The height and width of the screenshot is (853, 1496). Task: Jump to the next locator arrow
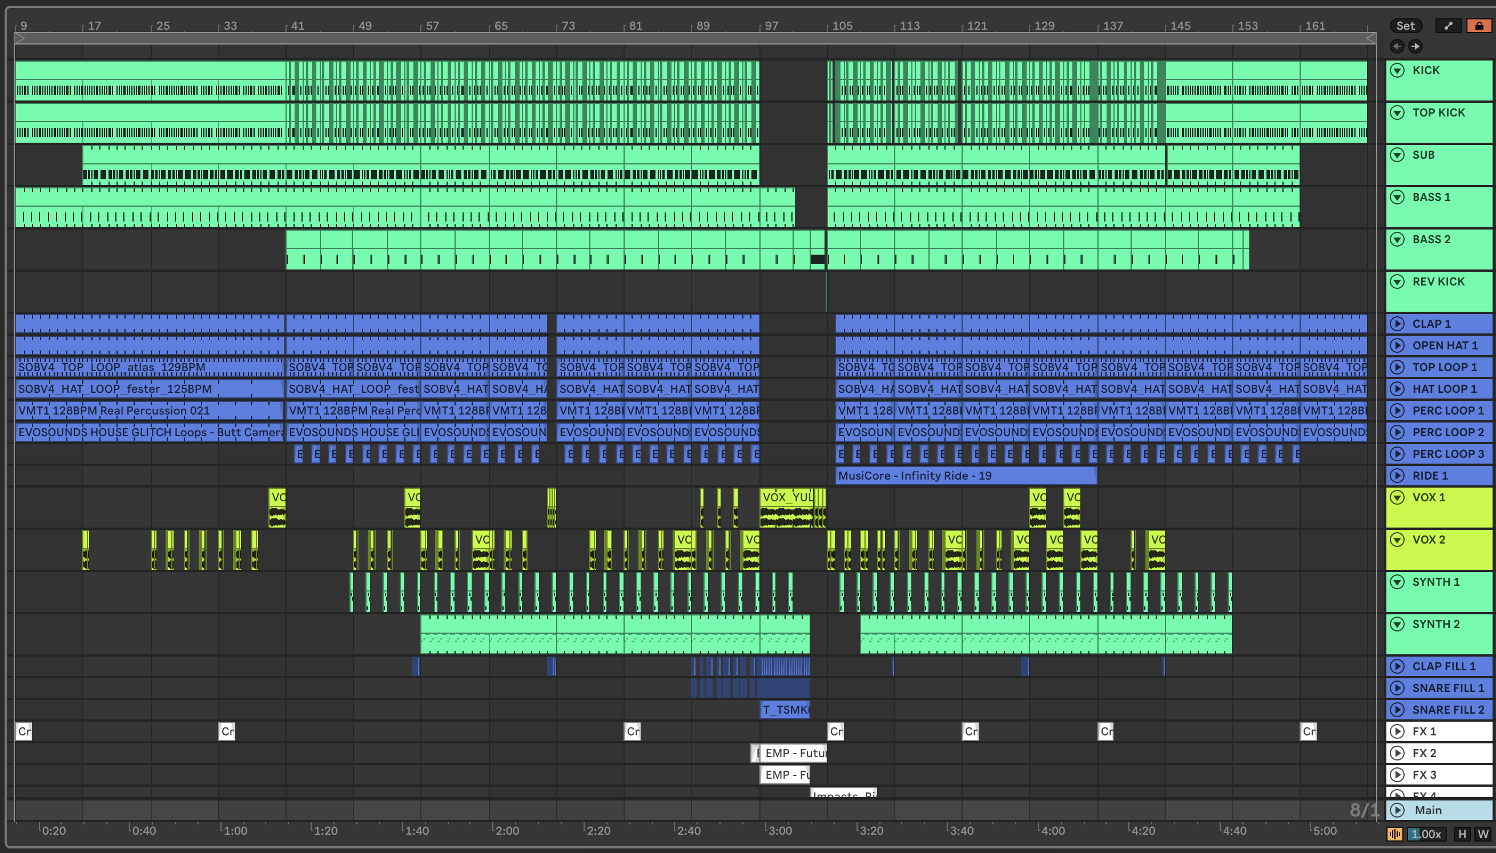point(1415,46)
